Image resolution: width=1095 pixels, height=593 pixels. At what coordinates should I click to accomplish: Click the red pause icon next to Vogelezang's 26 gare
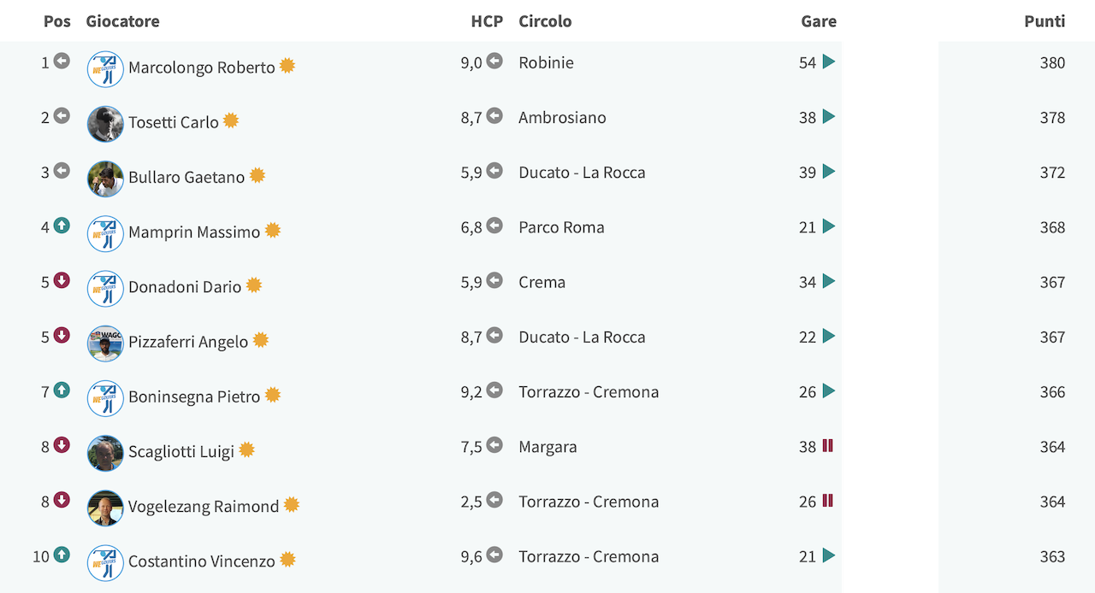tap(827, 500)
